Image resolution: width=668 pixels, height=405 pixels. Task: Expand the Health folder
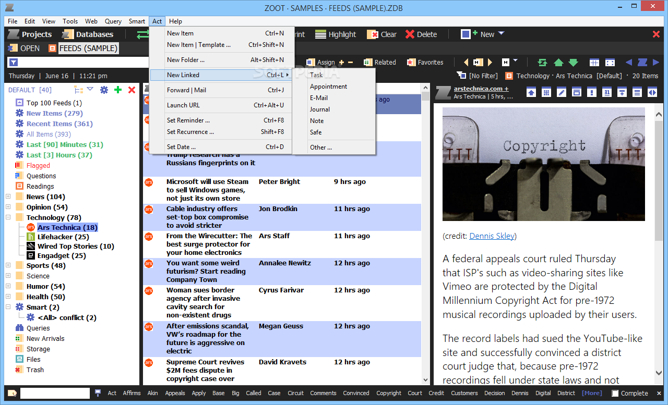click(8, 297)
